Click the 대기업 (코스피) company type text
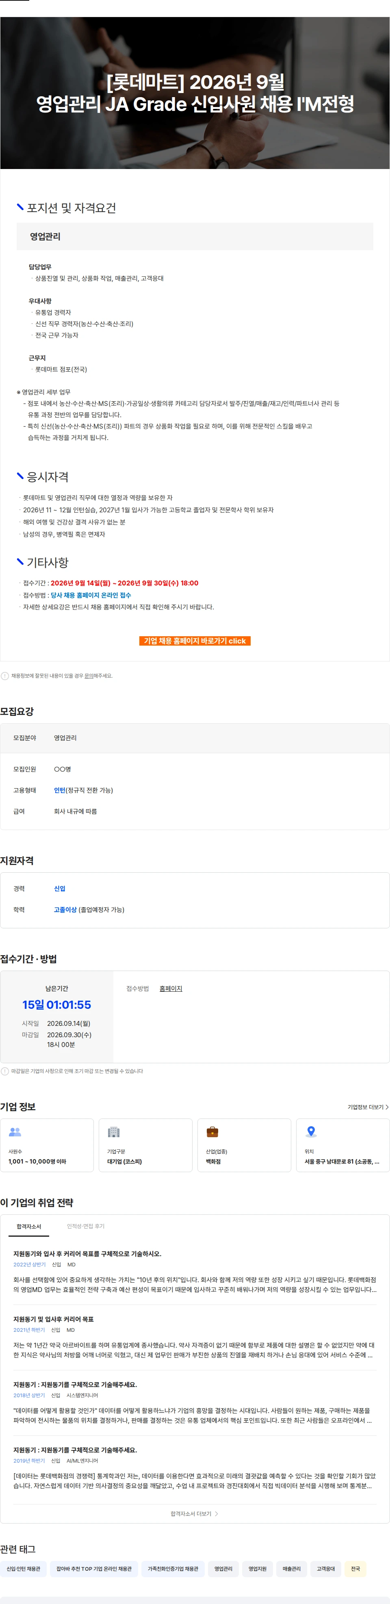390x1604 pixels. click(125, 1161)
